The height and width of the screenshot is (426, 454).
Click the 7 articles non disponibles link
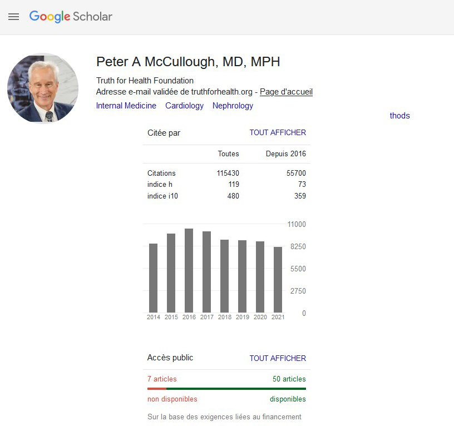point(162,379)
